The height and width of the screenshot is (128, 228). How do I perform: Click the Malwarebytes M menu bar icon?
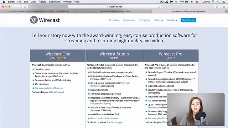point(171,2)
